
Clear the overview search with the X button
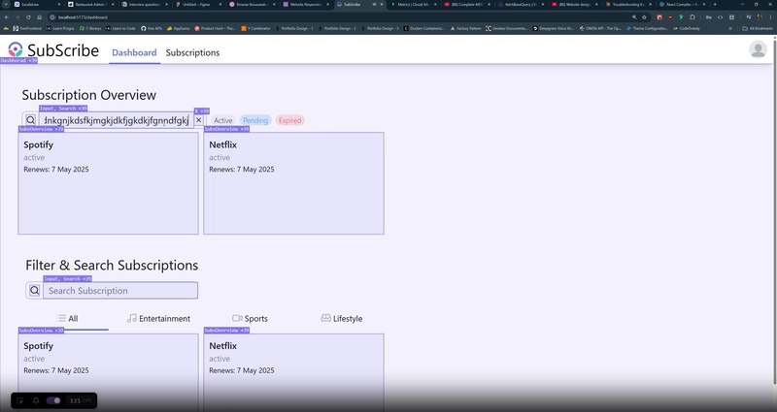tap(199, 119)
